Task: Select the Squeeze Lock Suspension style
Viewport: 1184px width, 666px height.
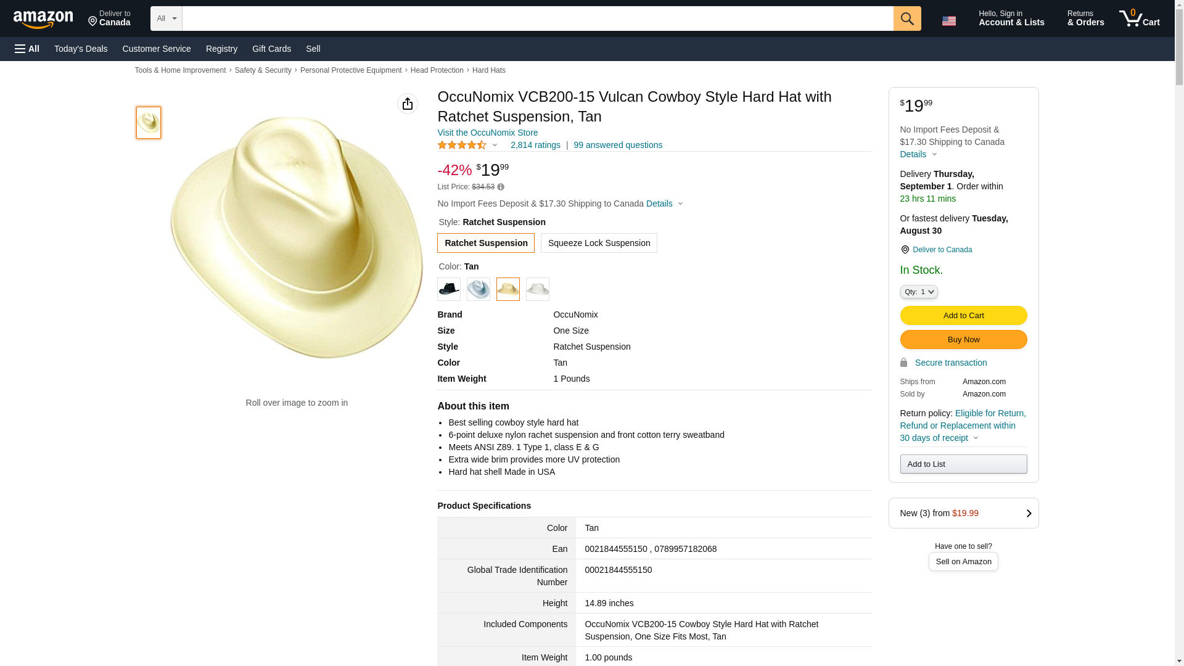Action: [599, 243]
